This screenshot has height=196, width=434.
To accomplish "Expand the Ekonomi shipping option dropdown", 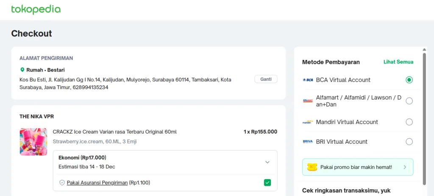I will point(267,162).
